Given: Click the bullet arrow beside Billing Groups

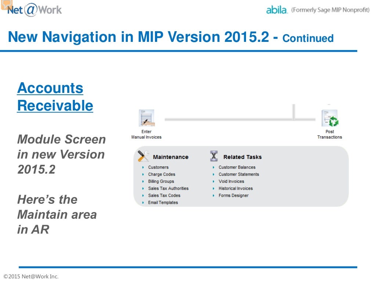Looking at the screenshot, I should 143,181.
